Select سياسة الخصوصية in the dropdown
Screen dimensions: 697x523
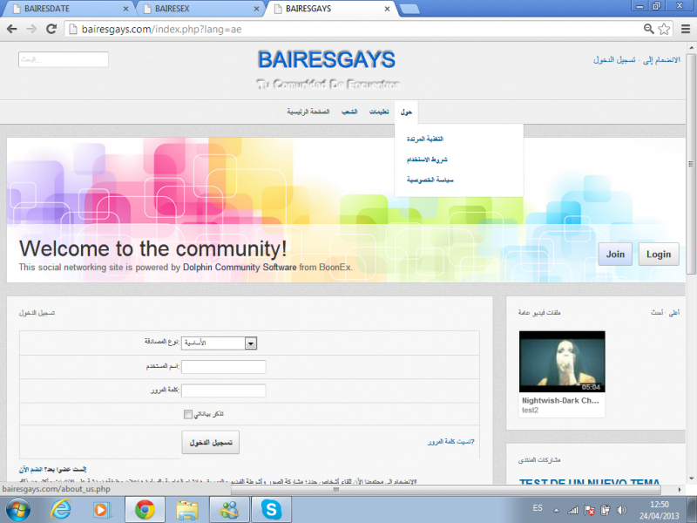coord(430,180)
